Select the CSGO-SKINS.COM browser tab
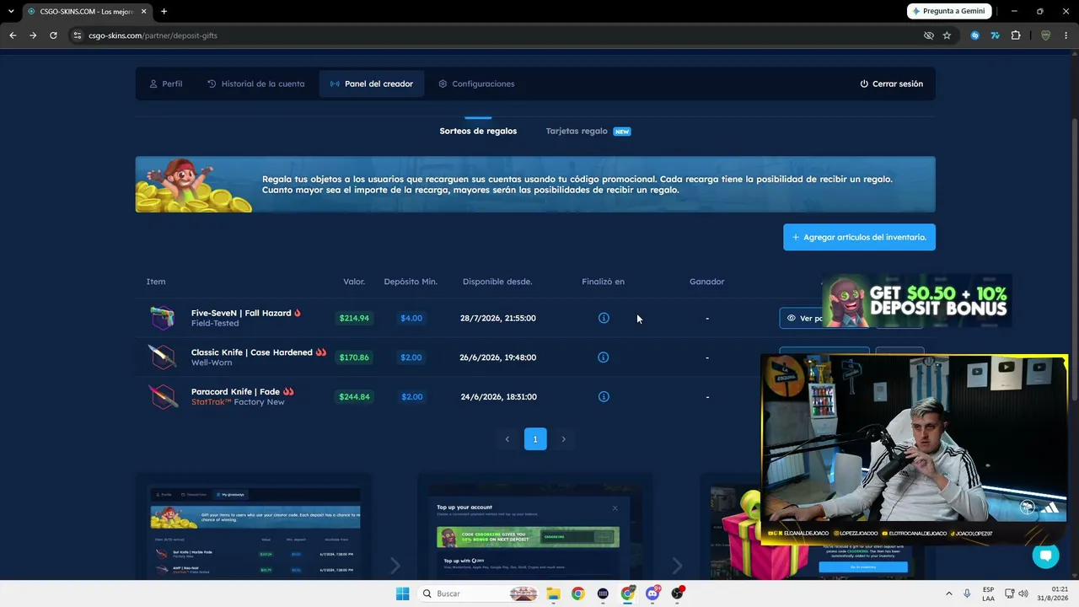Image resolution: width=1079 pixels, height=607 pixels. (x=88, y=11)
